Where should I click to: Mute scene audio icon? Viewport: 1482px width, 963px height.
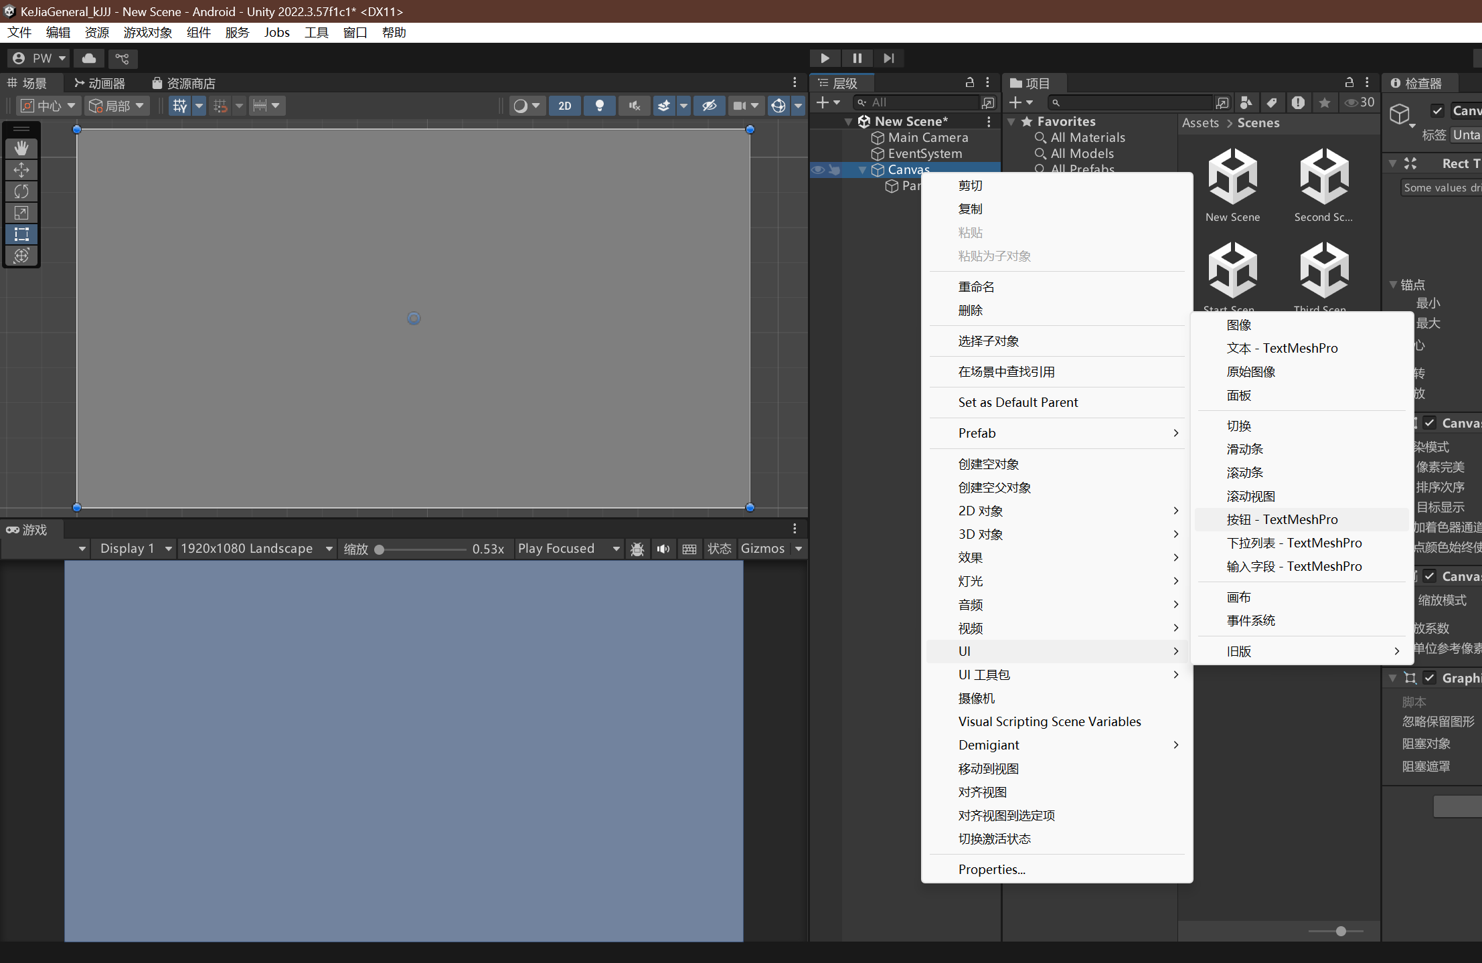pyautogui.click(x=634, y=106)
